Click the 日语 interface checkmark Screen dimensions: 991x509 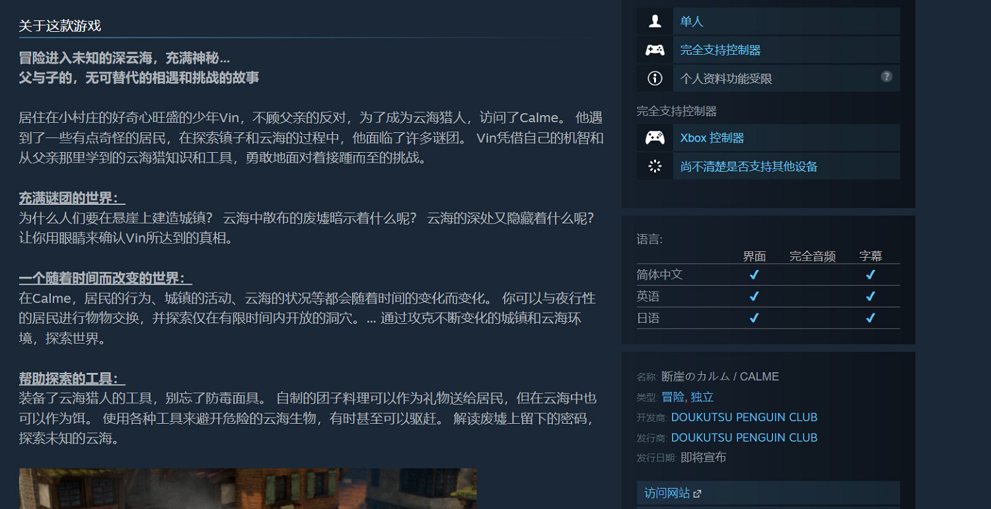coord(754,318)
